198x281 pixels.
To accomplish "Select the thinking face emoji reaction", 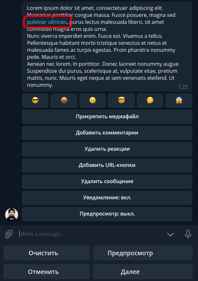I will pyautogui.click(x=150, y=100).
